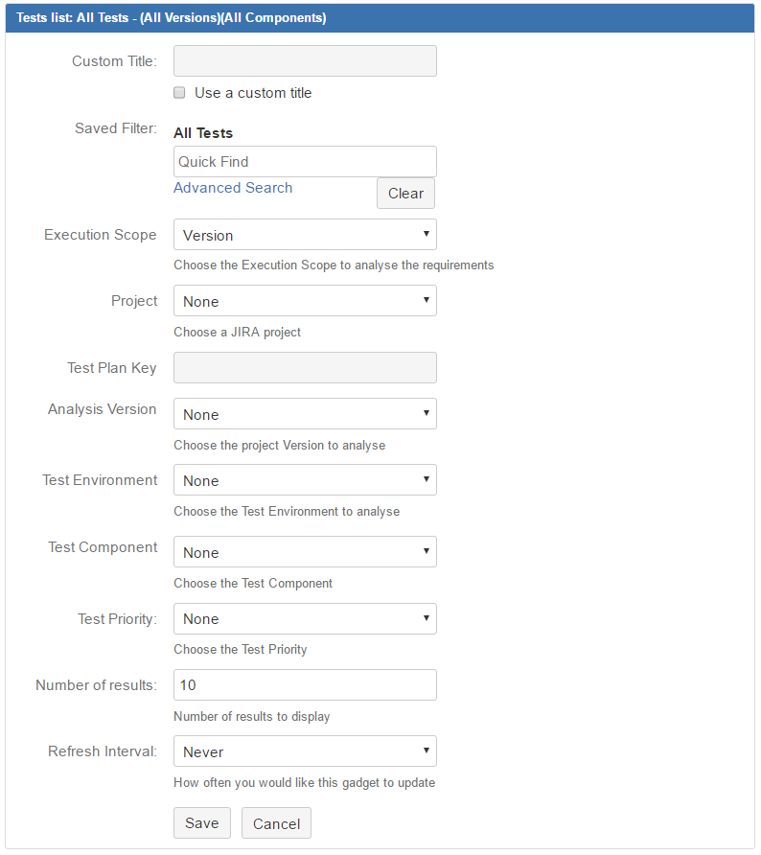761x855 pixels.
Task: Open the Analysis Version dropdown
Action: click(305, 413)
